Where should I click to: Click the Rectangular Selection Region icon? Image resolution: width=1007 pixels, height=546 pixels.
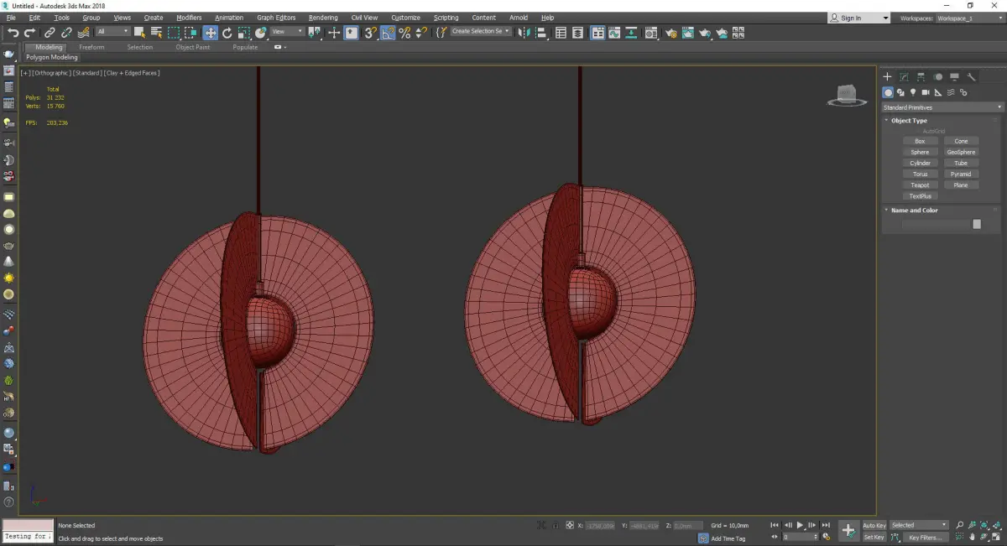coord(174,33)
